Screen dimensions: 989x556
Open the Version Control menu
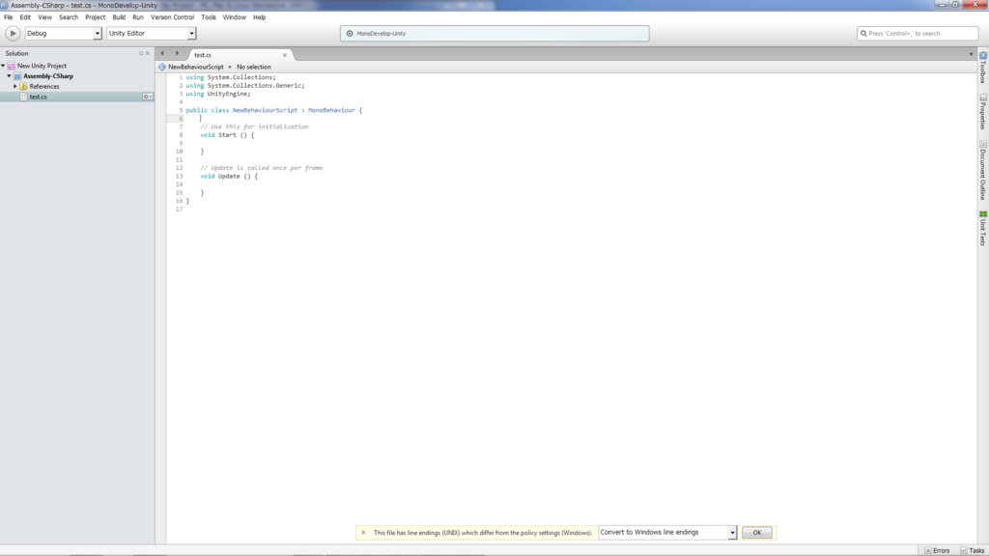point(172,17)
